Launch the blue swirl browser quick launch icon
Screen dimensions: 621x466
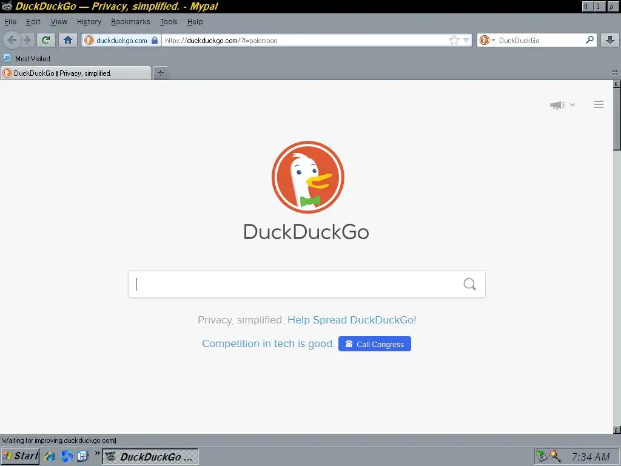coord(67,456)
